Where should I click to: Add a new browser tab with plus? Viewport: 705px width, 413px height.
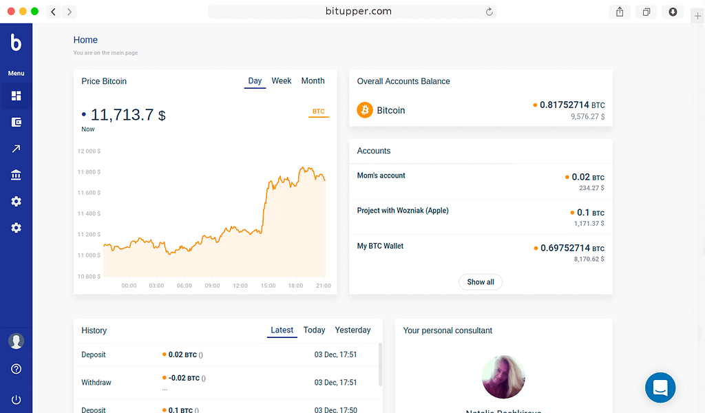pos(697,17)
